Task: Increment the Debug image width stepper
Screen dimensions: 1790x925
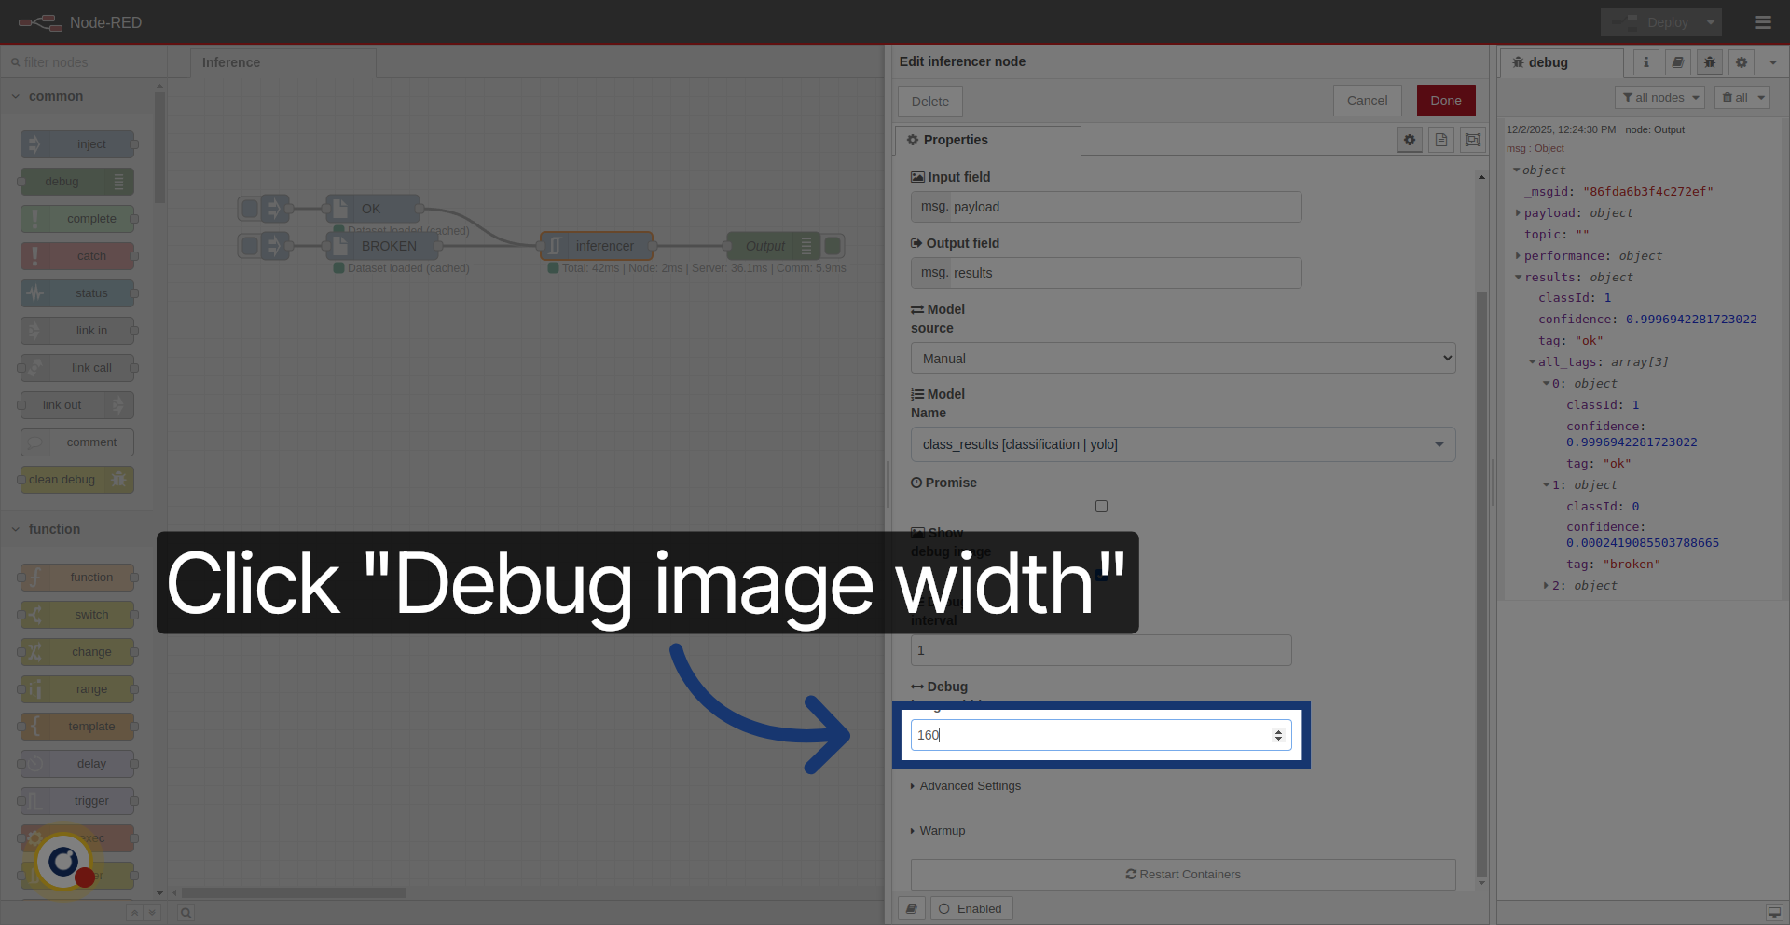Action: click(1278, 729)
